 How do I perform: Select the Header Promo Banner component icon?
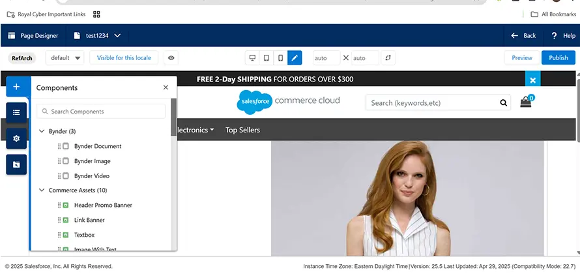click(x=66, y=205)
